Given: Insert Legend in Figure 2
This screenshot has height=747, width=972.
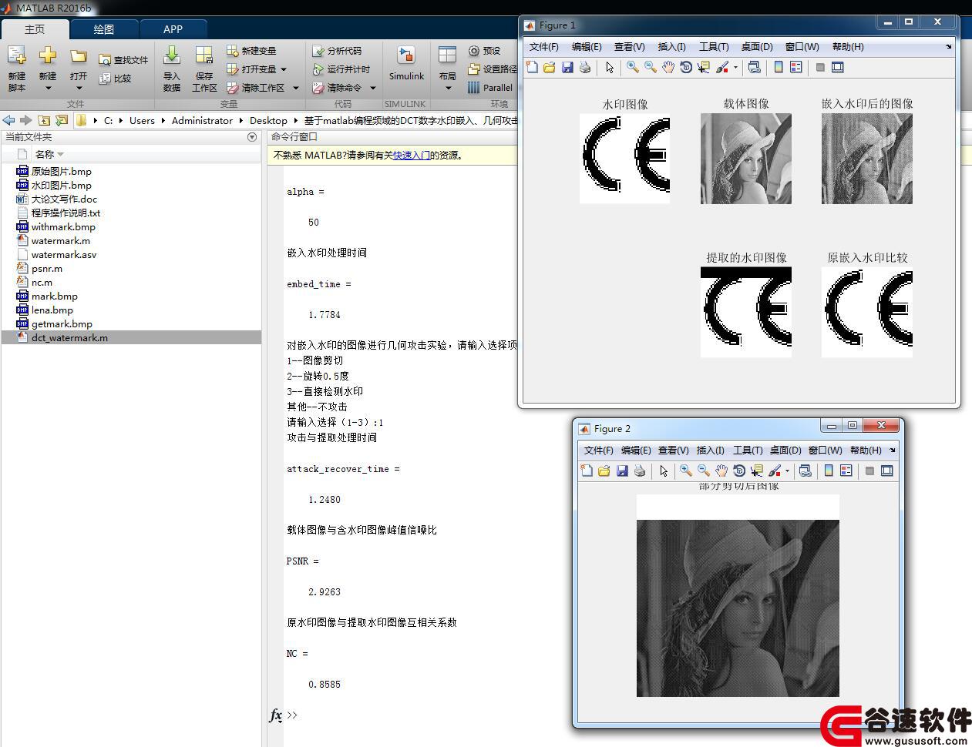Looking at the screenshot, I should point(846,471).
